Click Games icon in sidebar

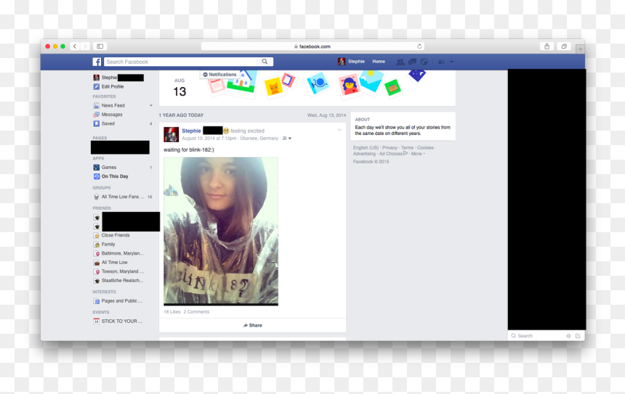click(x=97, y=167)
